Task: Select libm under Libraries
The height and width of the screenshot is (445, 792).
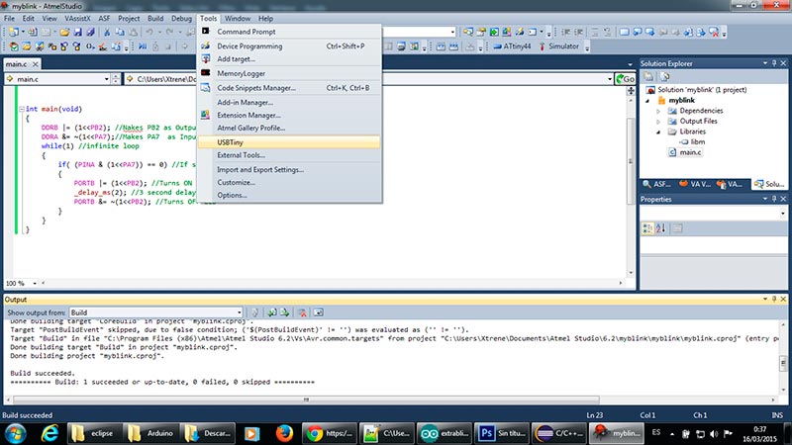Action: coord(698,141)
